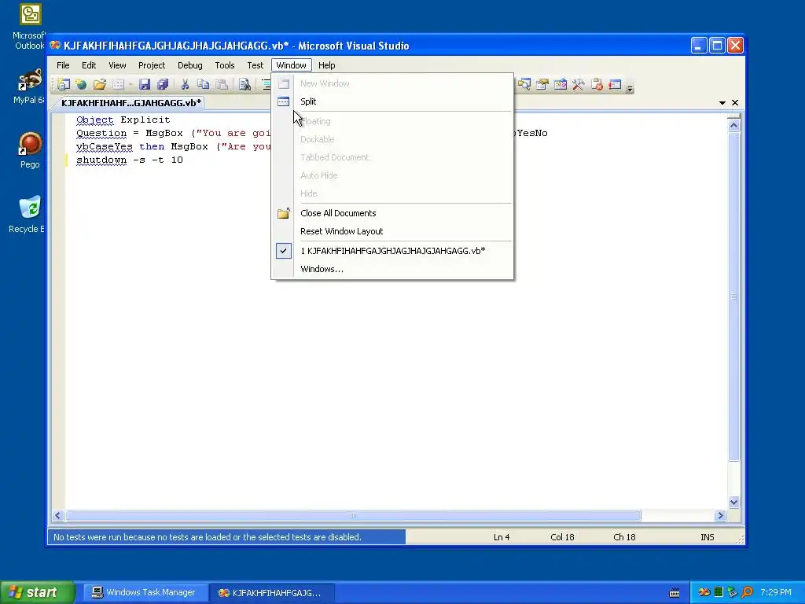Close the open Window menu
Image resolution: width=805 pixels, height=604 pixels.
click(x=291, y=65)
